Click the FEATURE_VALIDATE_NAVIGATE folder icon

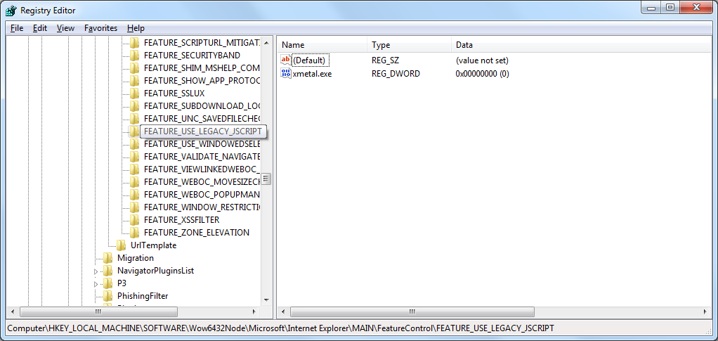(x=134, y=156)
